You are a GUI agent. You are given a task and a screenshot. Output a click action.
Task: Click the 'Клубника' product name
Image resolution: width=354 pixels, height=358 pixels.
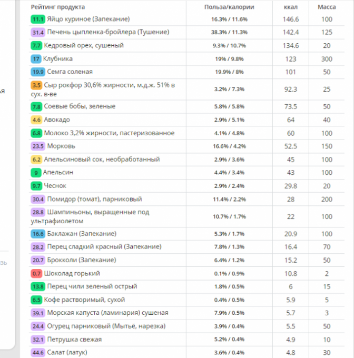pyautogui.click(x=58, y=59)
